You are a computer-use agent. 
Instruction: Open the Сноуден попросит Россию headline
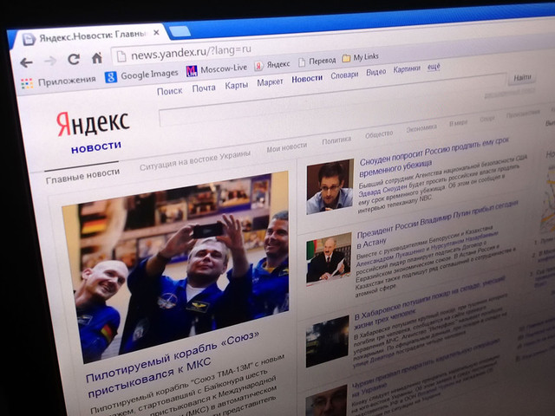coord(434,156)
